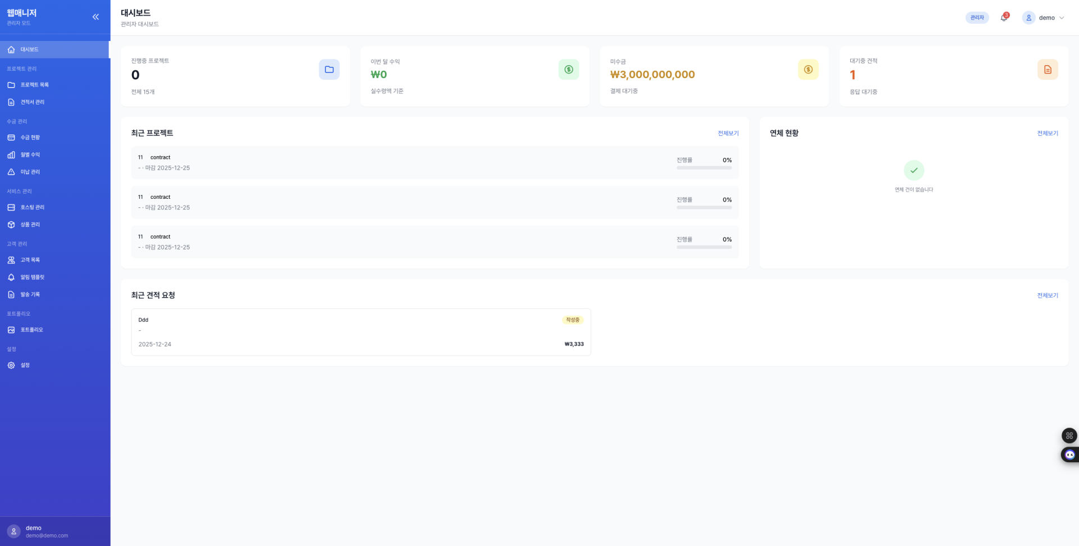Open the Ddd quote request card
The width and height of the screenshot is (1079, 546).
(x=361, y=332)
